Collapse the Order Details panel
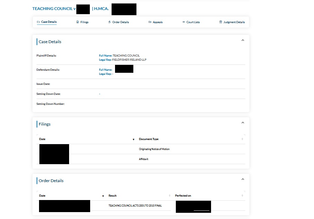314x219 pixels. pyautogui.click(x=243, y=179)
